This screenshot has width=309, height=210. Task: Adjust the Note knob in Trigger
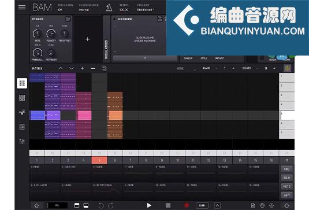tap(37, 34)
